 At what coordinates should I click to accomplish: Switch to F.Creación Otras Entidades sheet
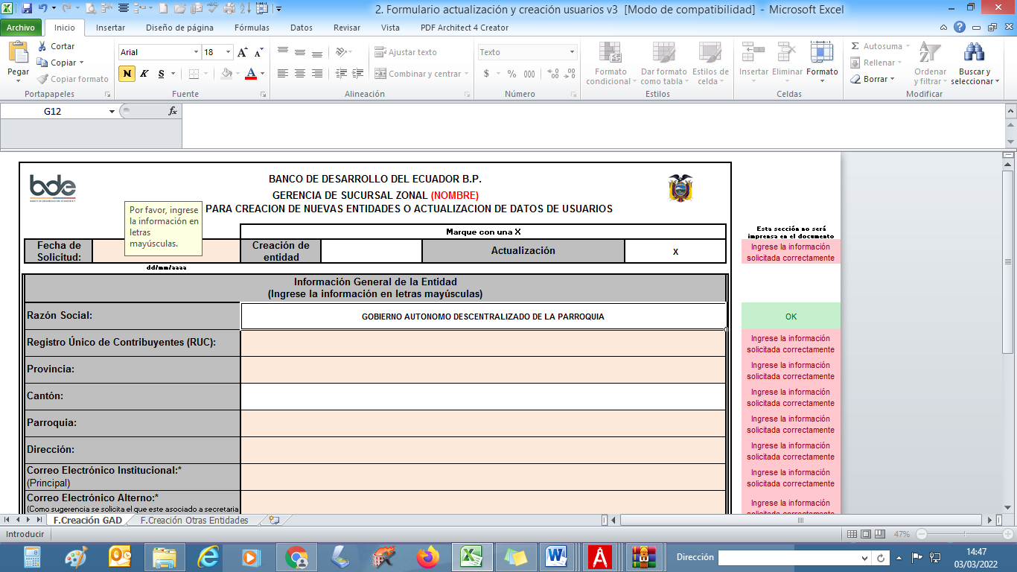click(194, 521)
